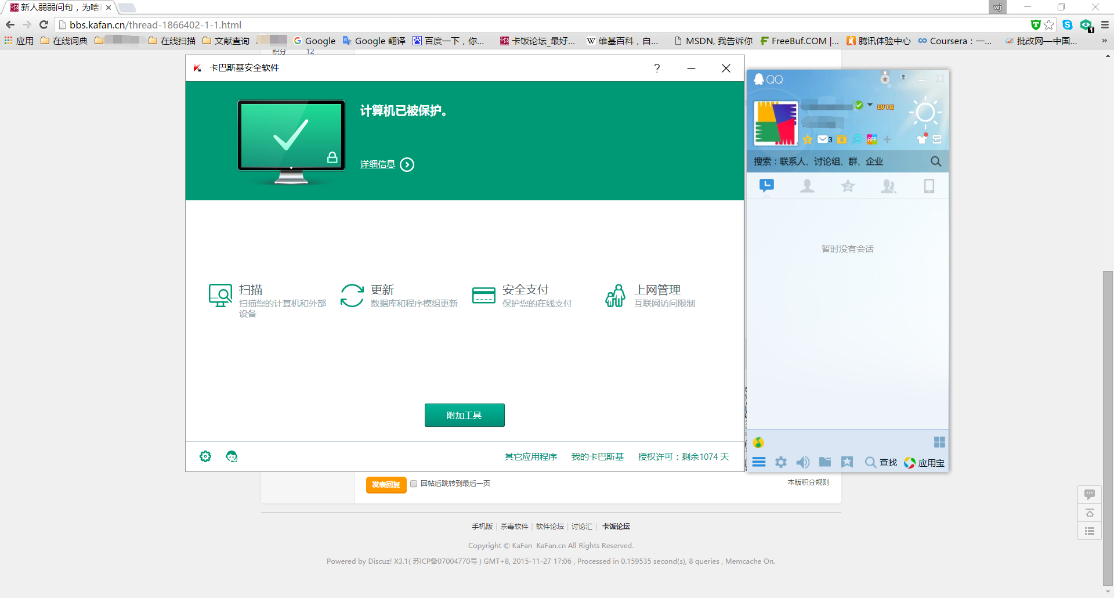
Task: Reload the page in browser
Action: point(44,25)
